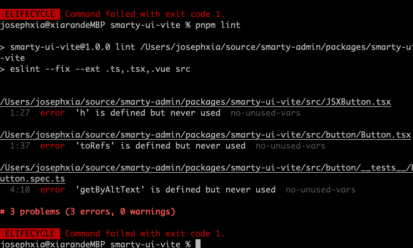Click the "'getByAltText' is defined" error message
The height and width of the screenshot is (248, 413).
[175, 190]
